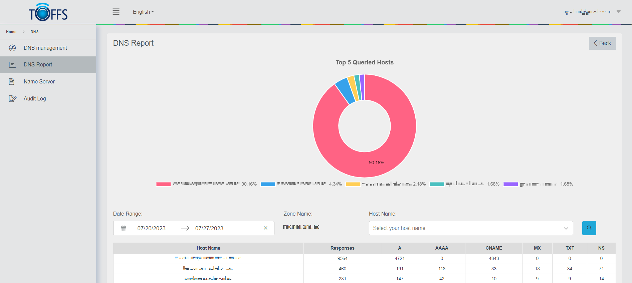Screen dimensions: 632x283
Task: Click the Name Server document icon
Action: [12, 81]
